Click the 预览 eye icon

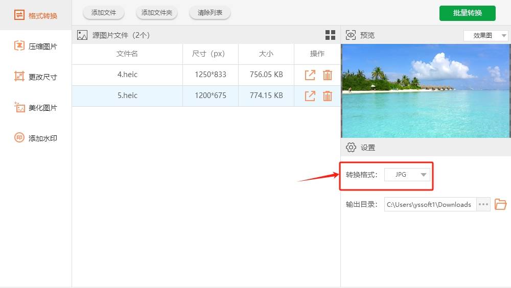(351, 35)
